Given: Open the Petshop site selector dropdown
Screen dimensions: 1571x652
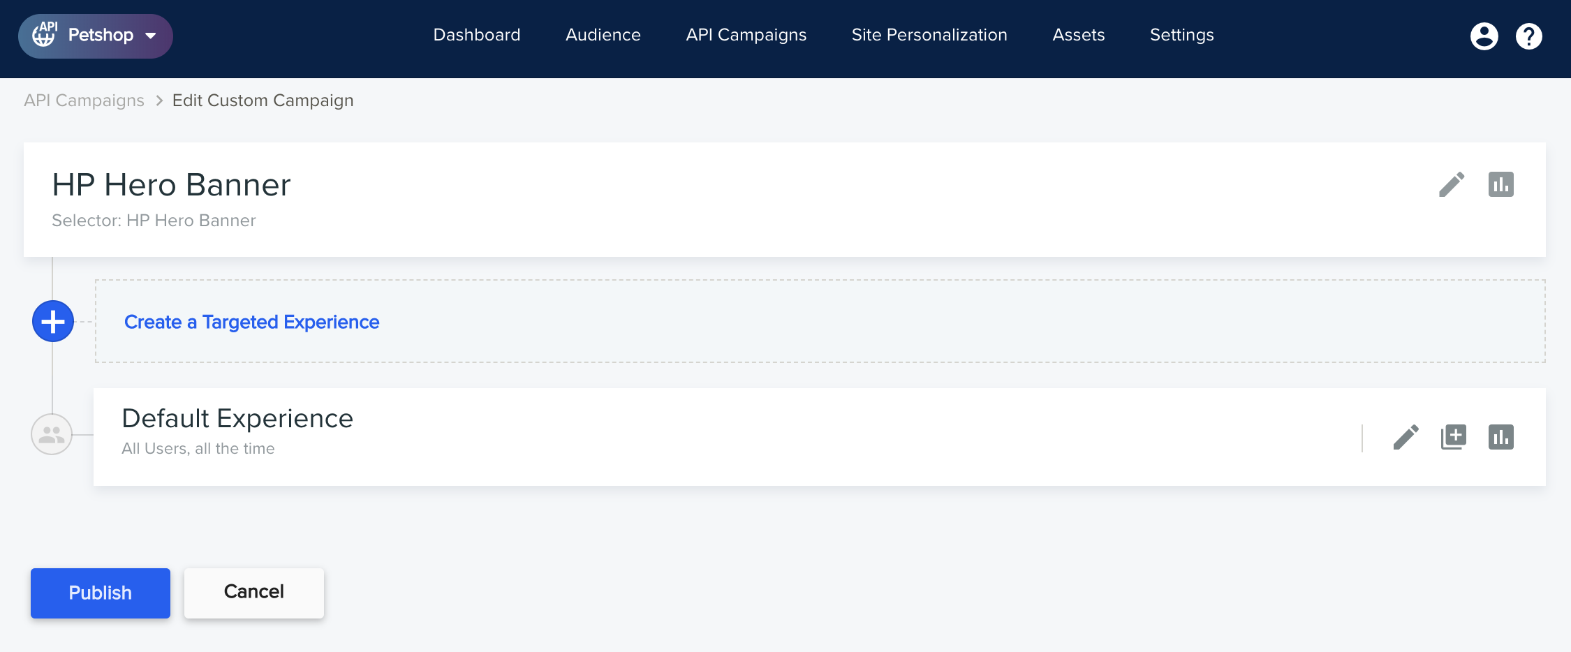Looking at the screenshot, I should (96, 36).
